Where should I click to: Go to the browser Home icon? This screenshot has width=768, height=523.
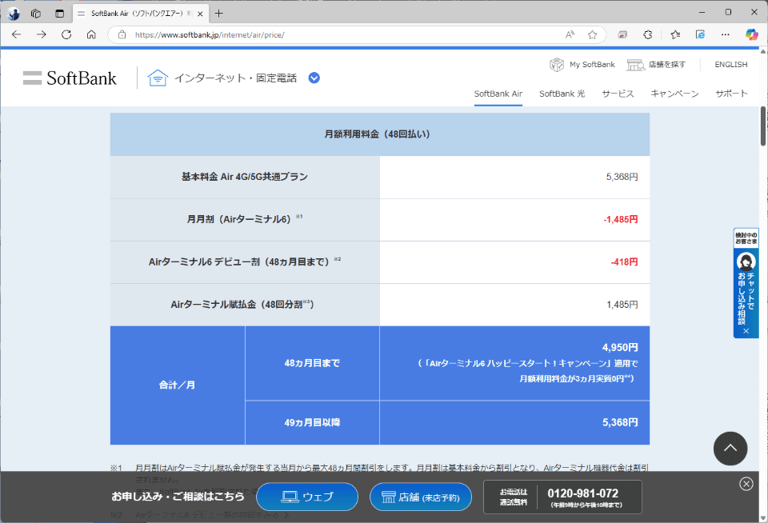click(91, 34)
